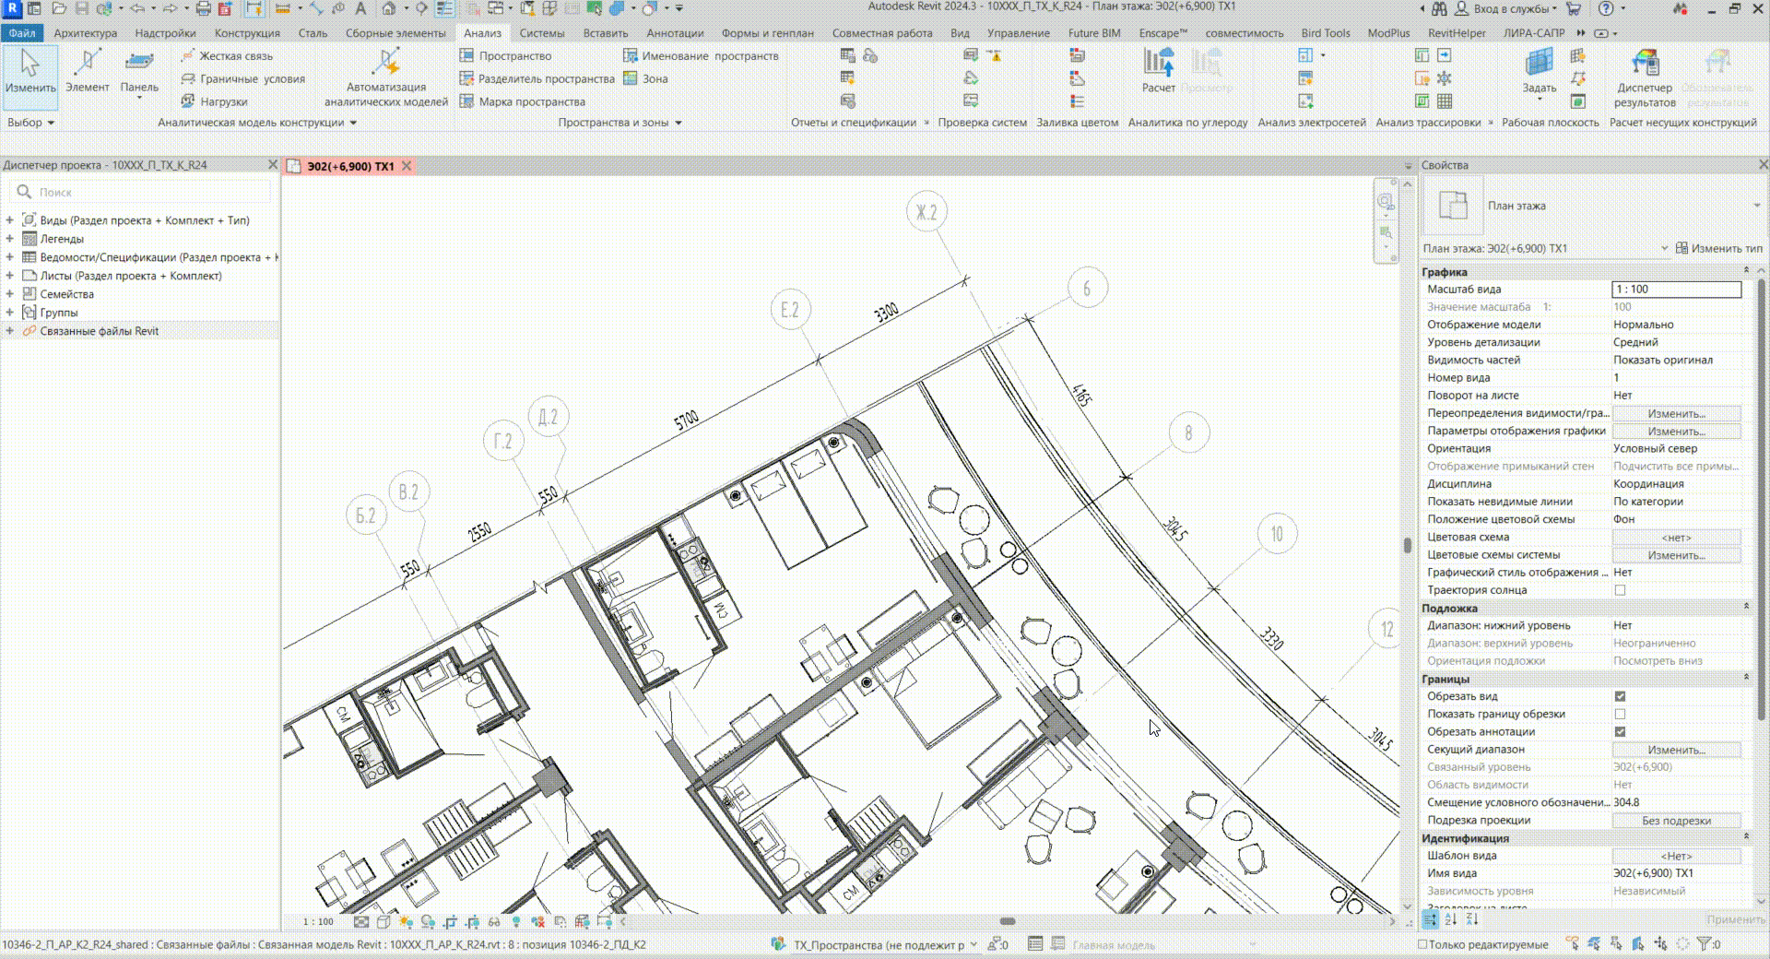Open Автоматизация аналитических моделей tool
1770x959 pixels.
click(385, 65)
